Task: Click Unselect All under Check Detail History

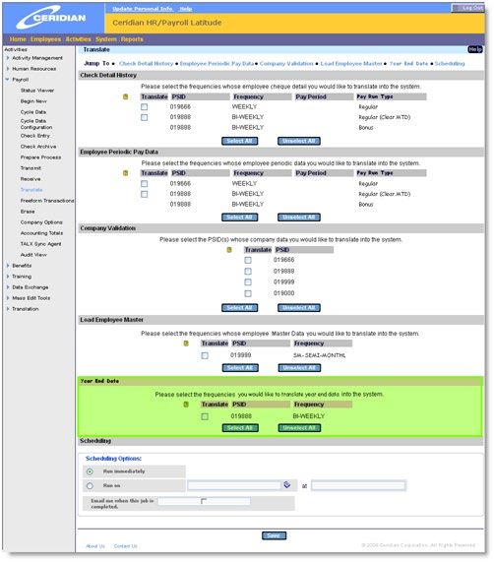Action: (299, 141)
